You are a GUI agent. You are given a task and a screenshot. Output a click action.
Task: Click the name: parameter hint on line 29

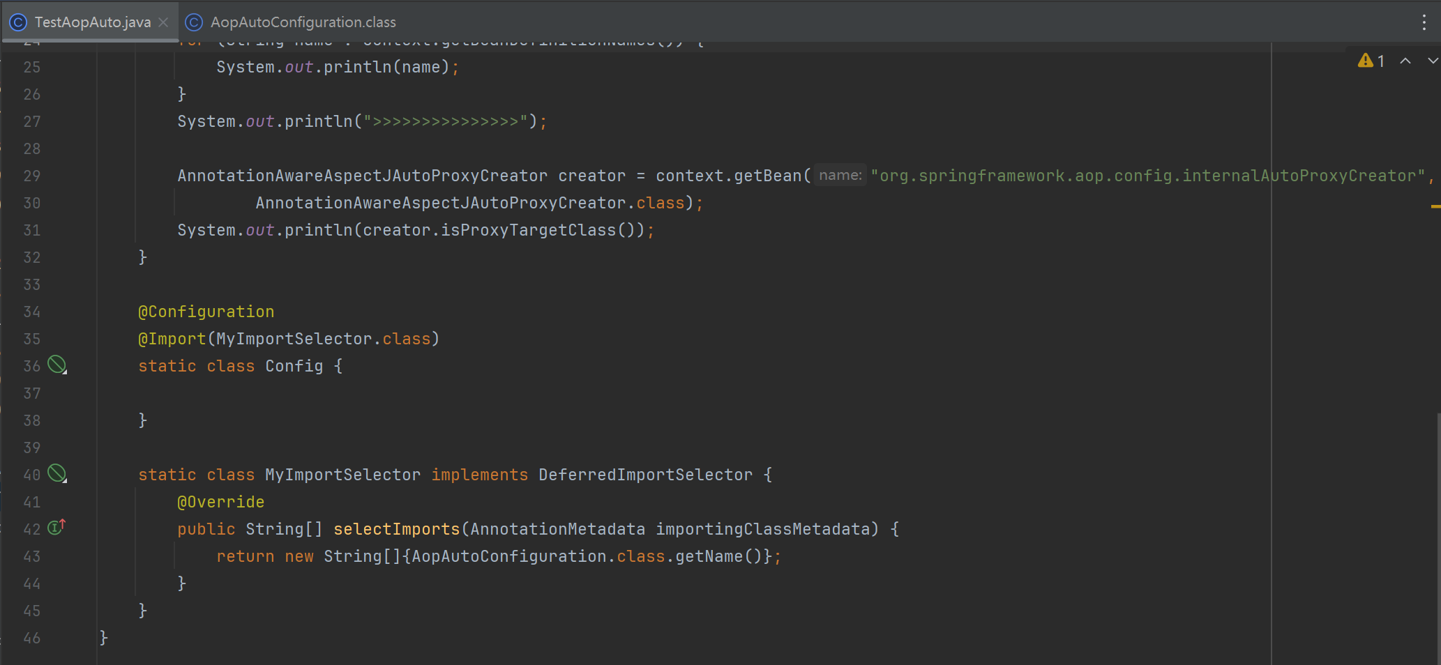click(840, 175)
